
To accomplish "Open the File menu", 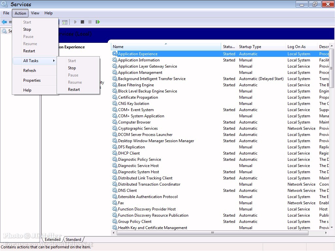I will click(6, 13).
